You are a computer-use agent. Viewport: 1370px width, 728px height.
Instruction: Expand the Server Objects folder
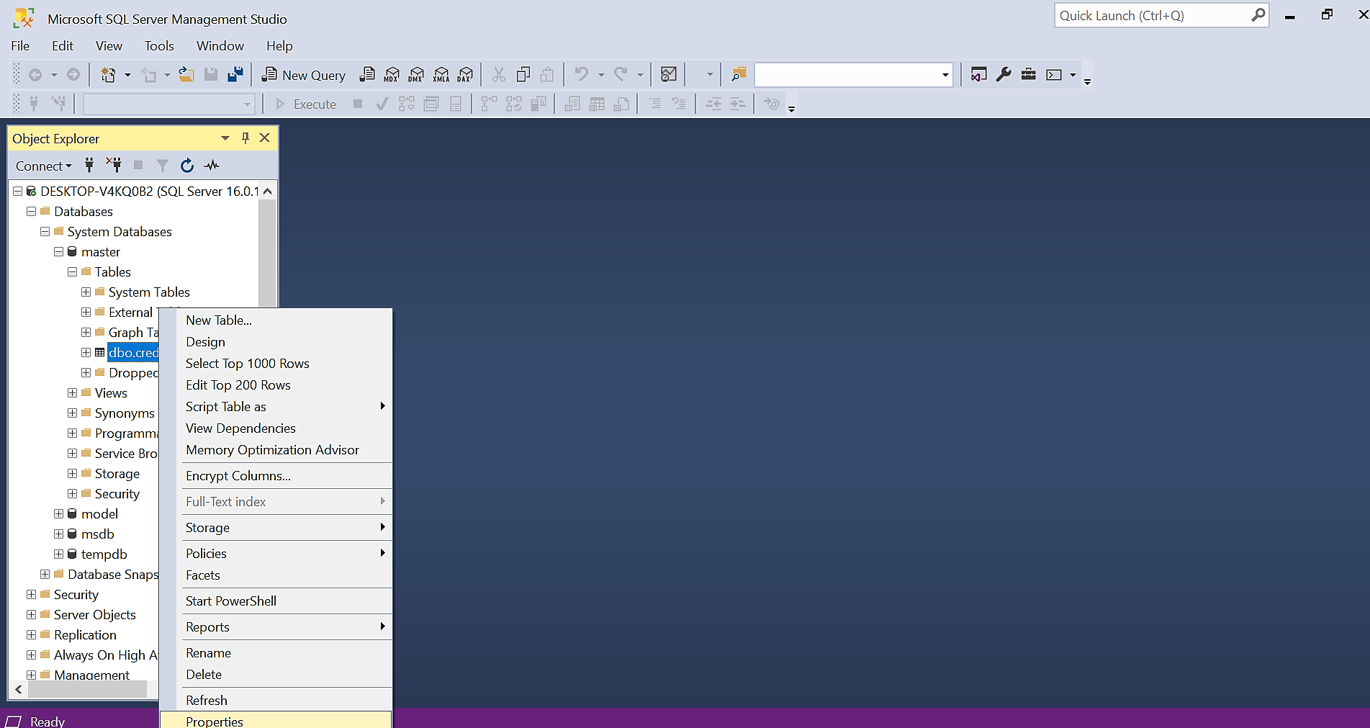(31, 615)
